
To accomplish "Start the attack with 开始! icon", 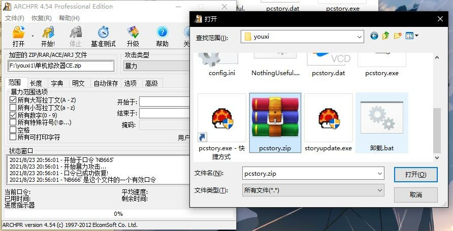I will [x=48, y=36].
